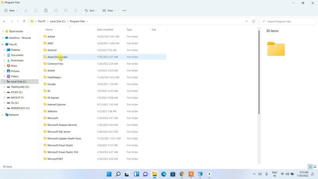Click This PC in the address bar
Image resolution: width=318 pixels, height=179 pixels.
[42, 21]
